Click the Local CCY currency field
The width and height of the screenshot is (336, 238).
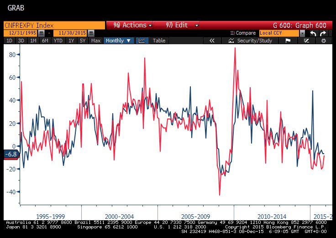click(x=279, y=33)
